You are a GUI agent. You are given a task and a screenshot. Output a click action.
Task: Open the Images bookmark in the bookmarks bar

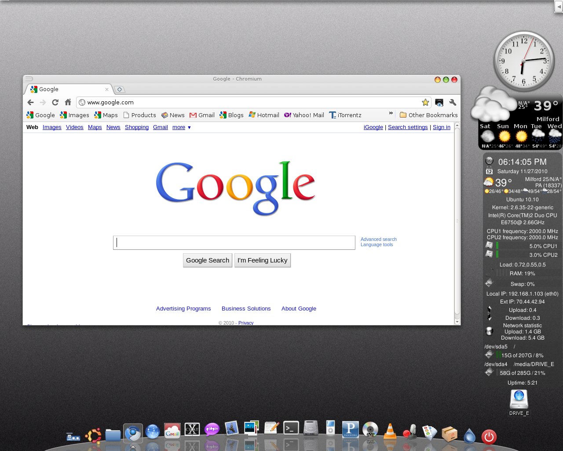(74, 115)
